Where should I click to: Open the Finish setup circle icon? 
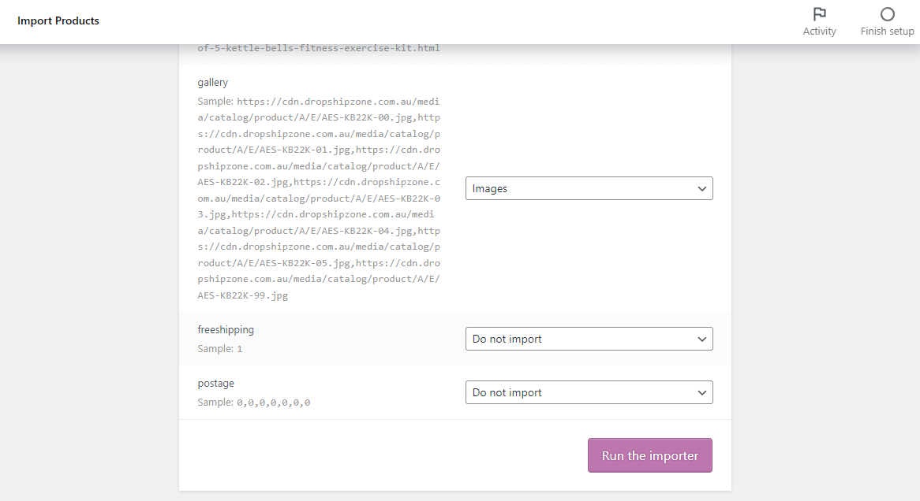click(x=887, y=13)
